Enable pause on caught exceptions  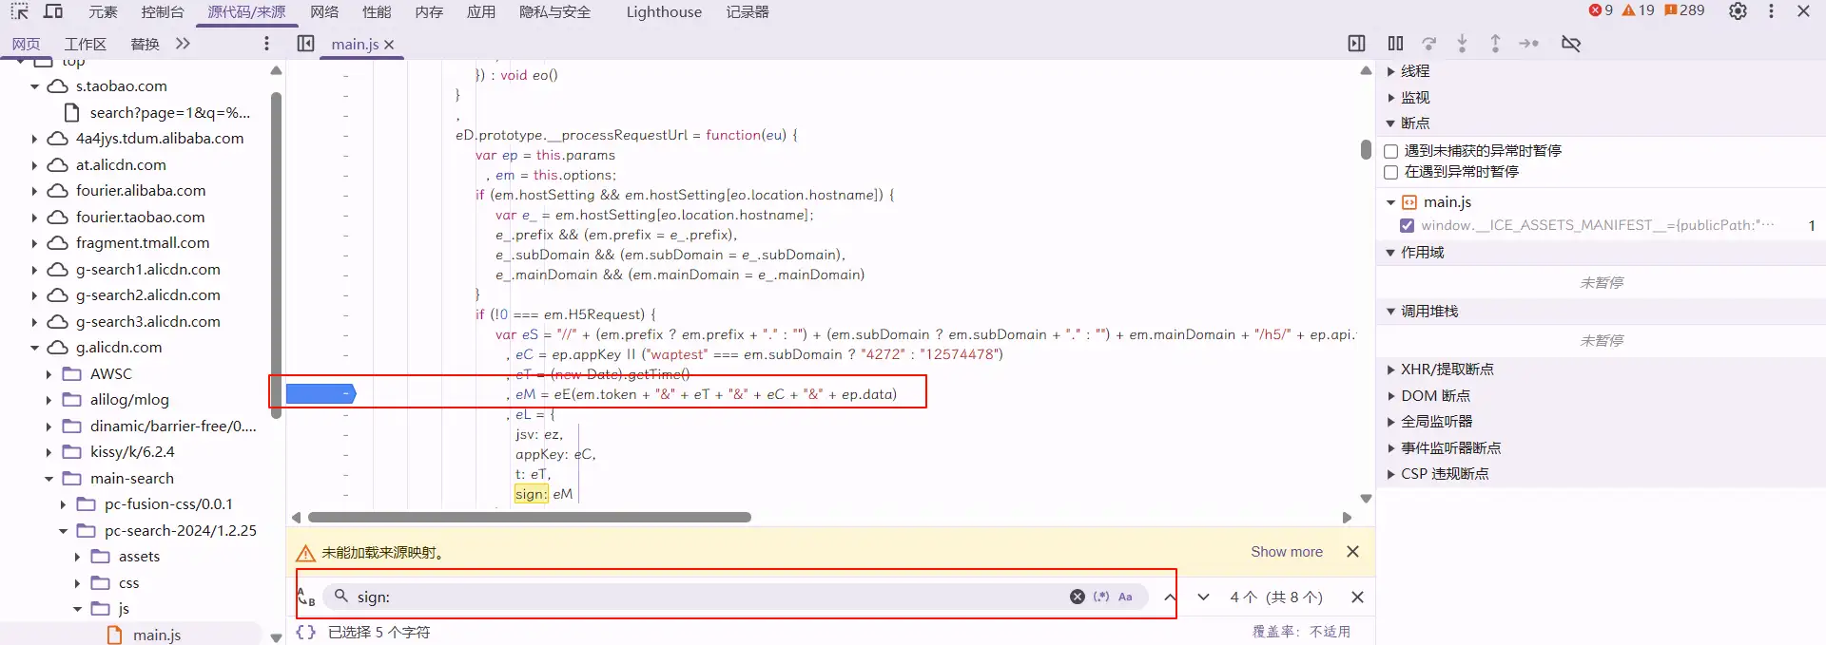[x=1391, y=172]
